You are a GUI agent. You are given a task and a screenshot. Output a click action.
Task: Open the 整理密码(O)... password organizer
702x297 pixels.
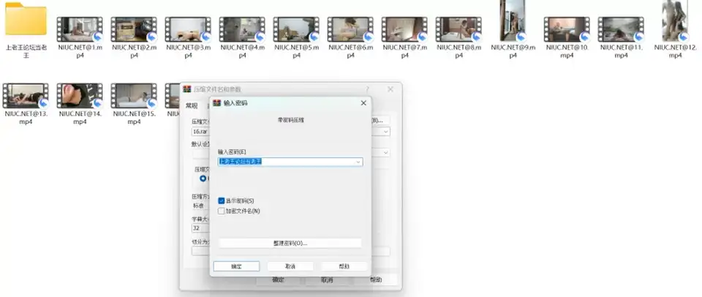tap(290, 244)
